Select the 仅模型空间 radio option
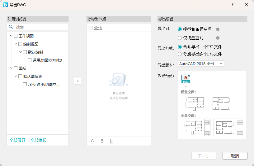Screen dimensions: 254x166 pyautogui.click(x=180, y=38)
